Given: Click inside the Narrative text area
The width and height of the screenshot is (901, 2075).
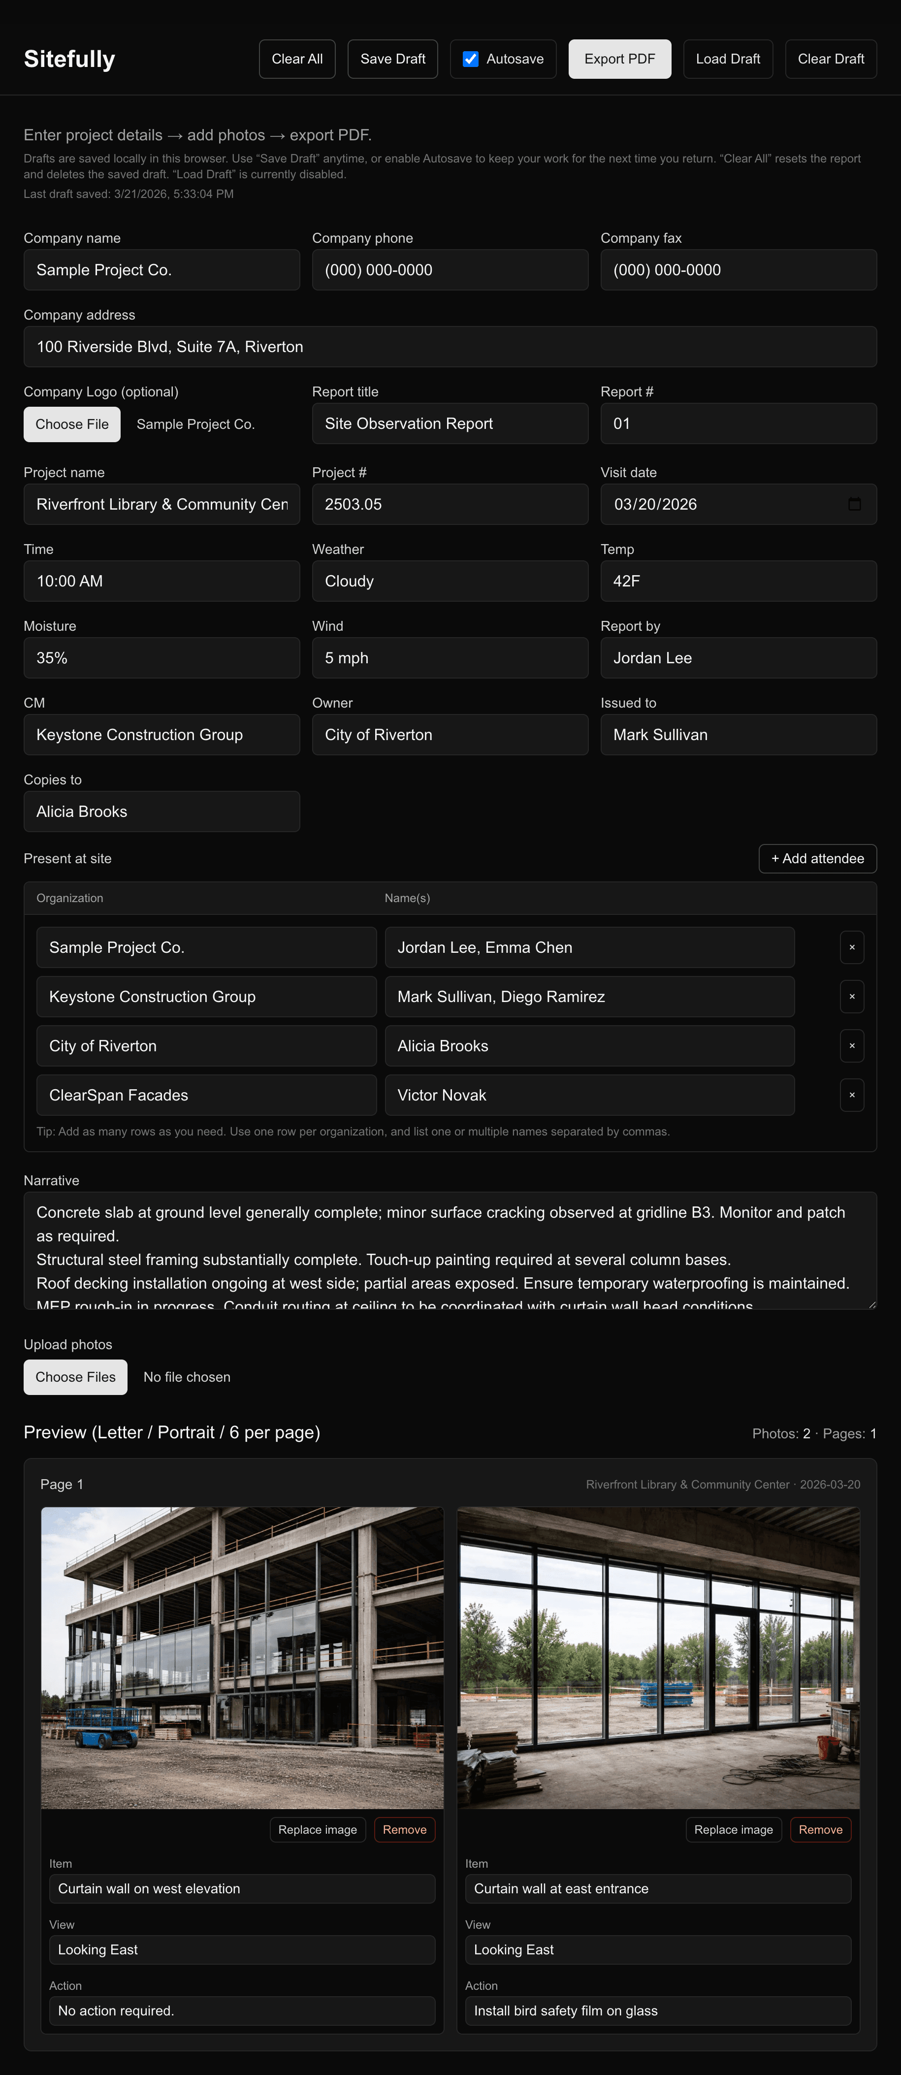Looking at the screenshot, I should 450,1250.
